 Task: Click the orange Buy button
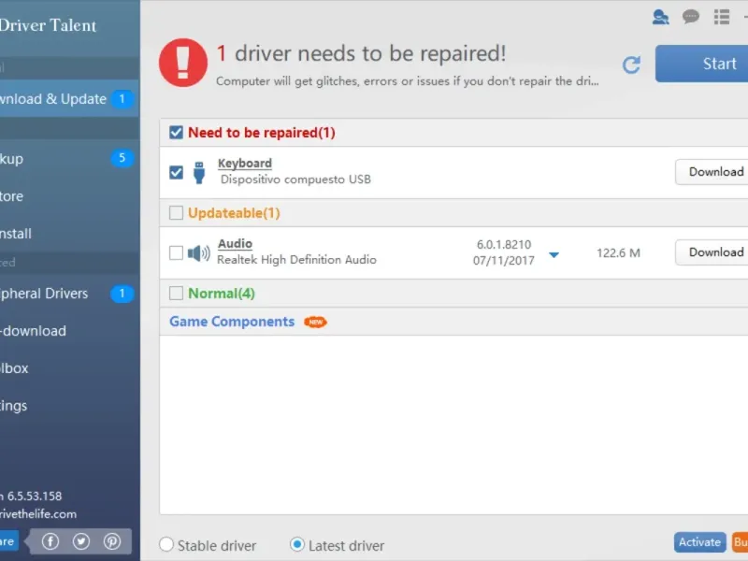[740, 542]
